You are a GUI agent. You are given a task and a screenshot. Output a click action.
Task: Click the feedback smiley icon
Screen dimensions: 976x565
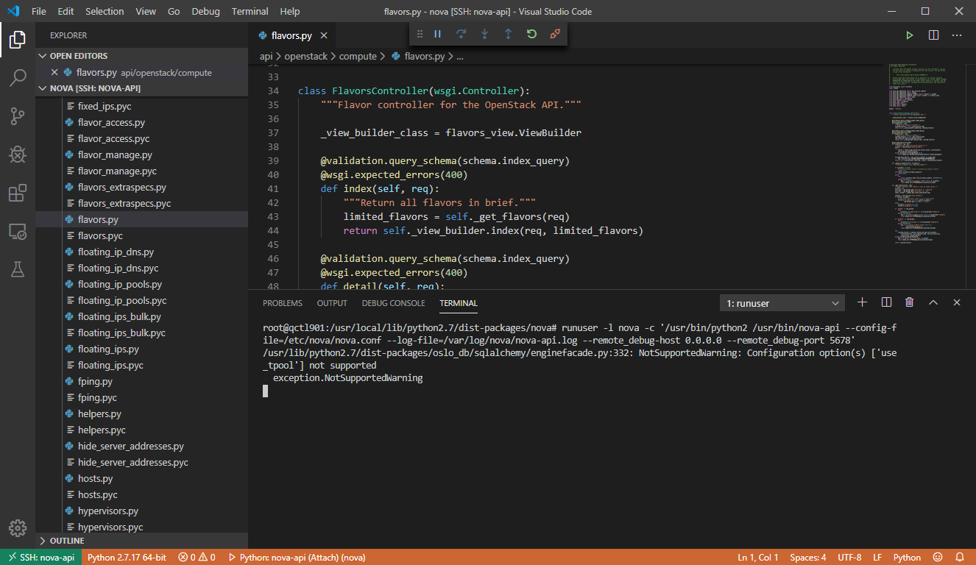(938, 557)
